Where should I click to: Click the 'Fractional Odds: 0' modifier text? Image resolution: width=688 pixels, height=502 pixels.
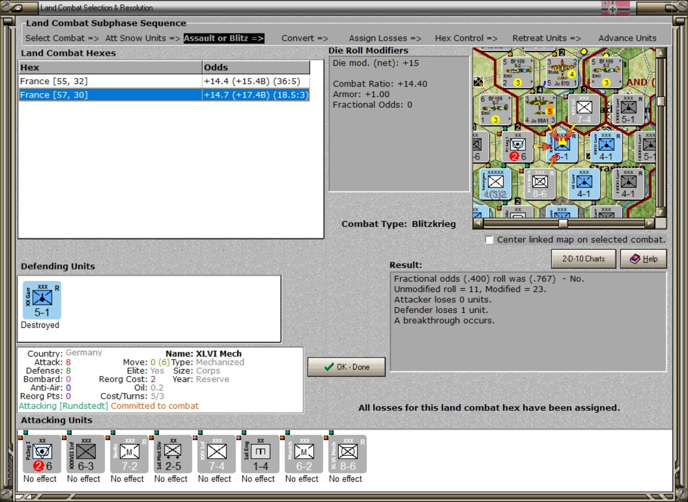(373, 105)
